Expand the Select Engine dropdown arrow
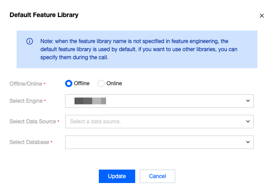The image size is (274, 192). (247, 101)
